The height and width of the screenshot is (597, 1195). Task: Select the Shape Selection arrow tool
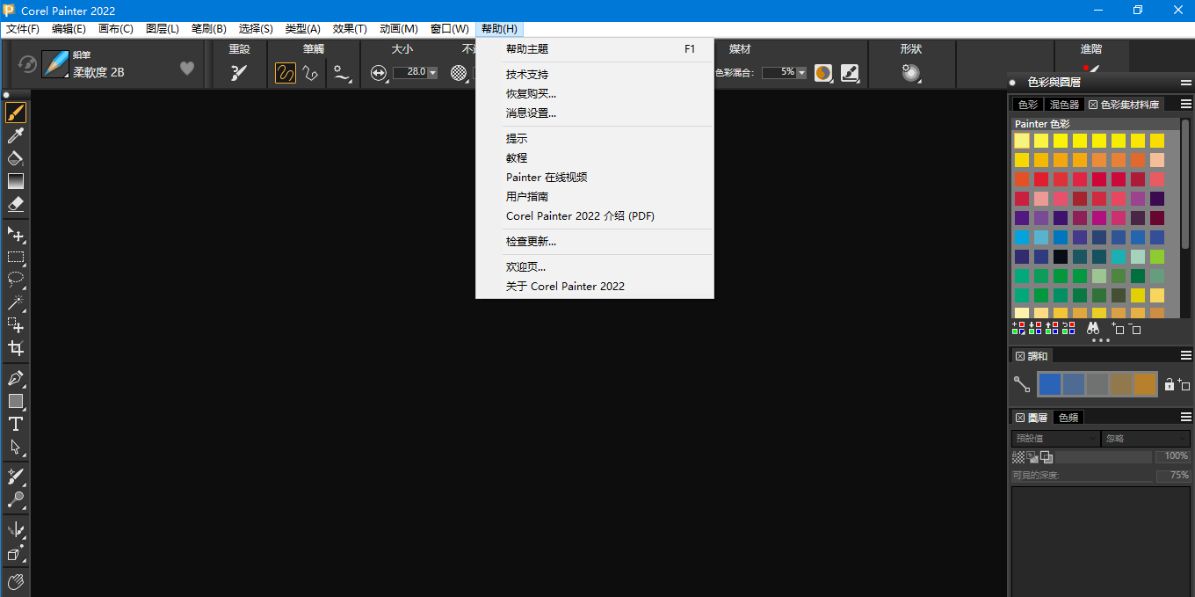16,447
